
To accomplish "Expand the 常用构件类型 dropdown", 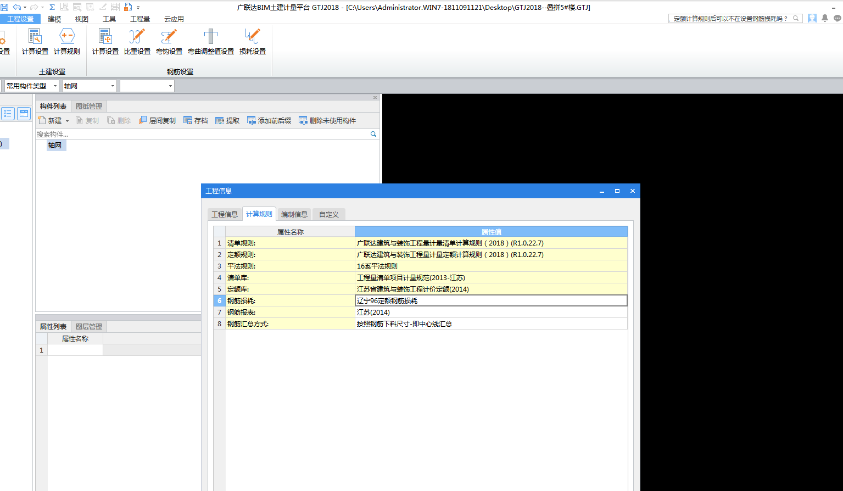I will pyautogui.click(x=55, y=86).
